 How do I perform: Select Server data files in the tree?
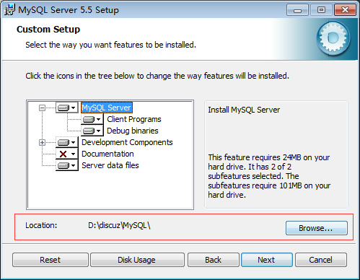point(110,165)
